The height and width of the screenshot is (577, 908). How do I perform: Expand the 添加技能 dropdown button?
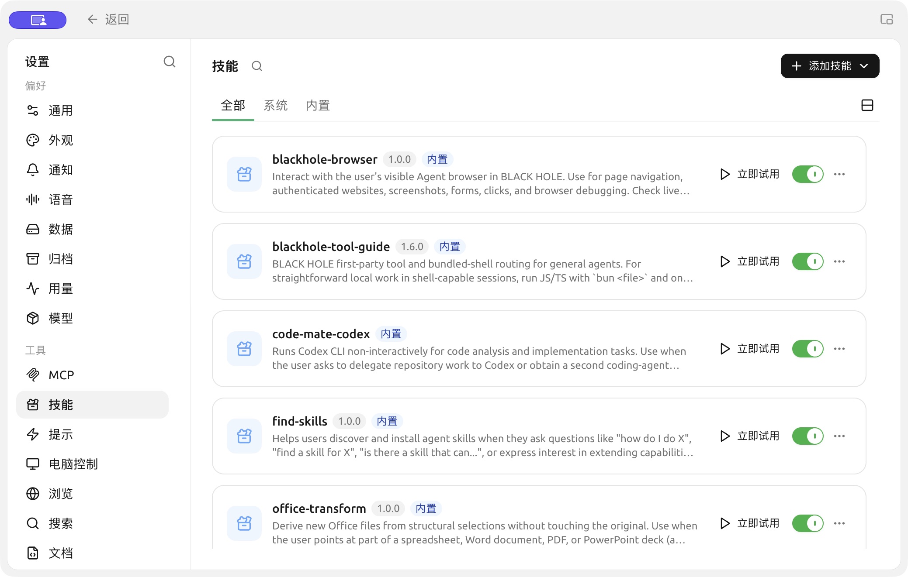click(x=830, y=66)
